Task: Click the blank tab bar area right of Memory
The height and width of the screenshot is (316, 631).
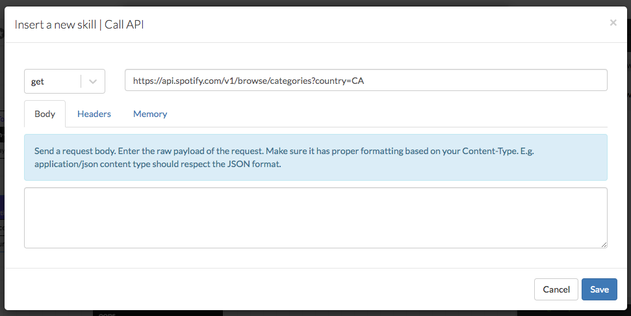Action: pyautogui.click(x=390, y=114)
